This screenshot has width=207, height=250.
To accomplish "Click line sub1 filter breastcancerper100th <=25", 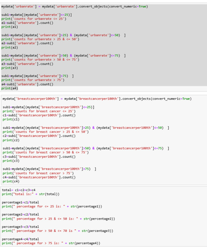I will point(48,107).
